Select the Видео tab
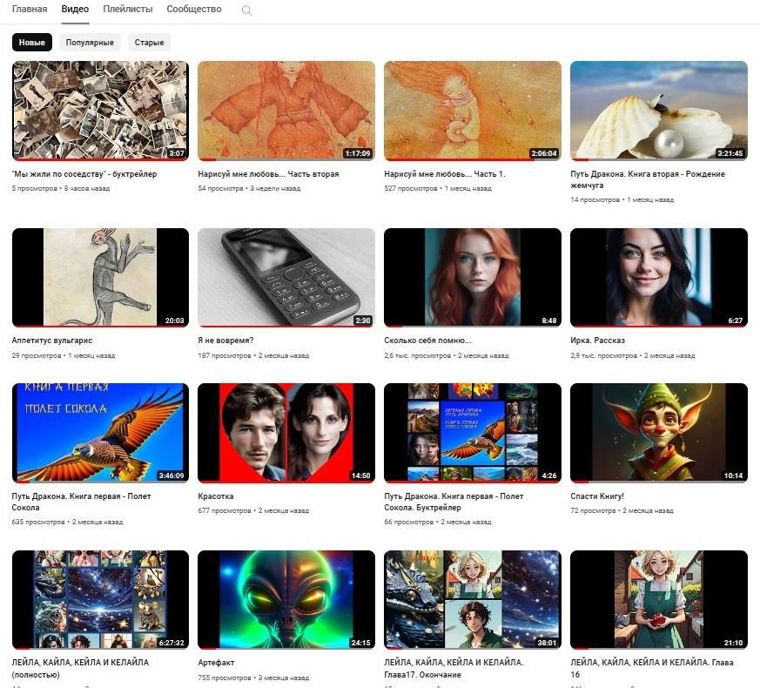The image size is (760, 688). pos(75,9)
